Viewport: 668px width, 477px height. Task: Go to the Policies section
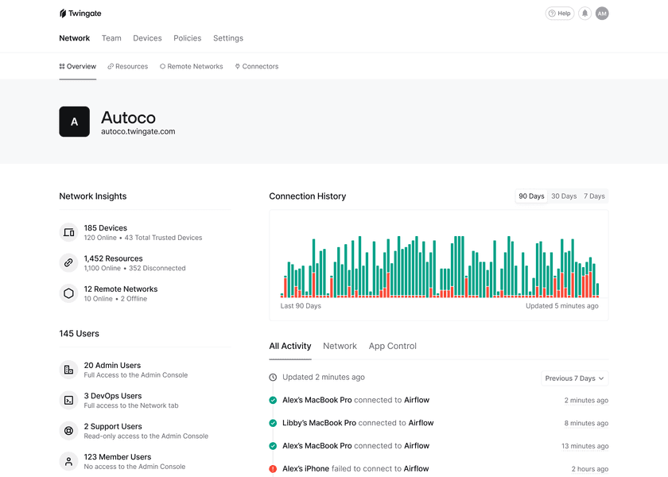[x=187, y=38]
